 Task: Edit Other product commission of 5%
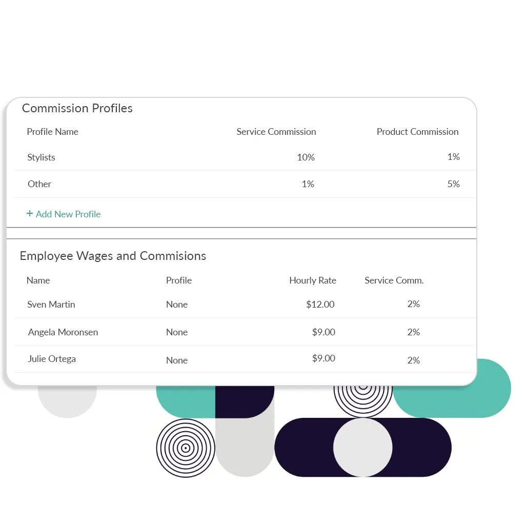click(x=453, y=184)
